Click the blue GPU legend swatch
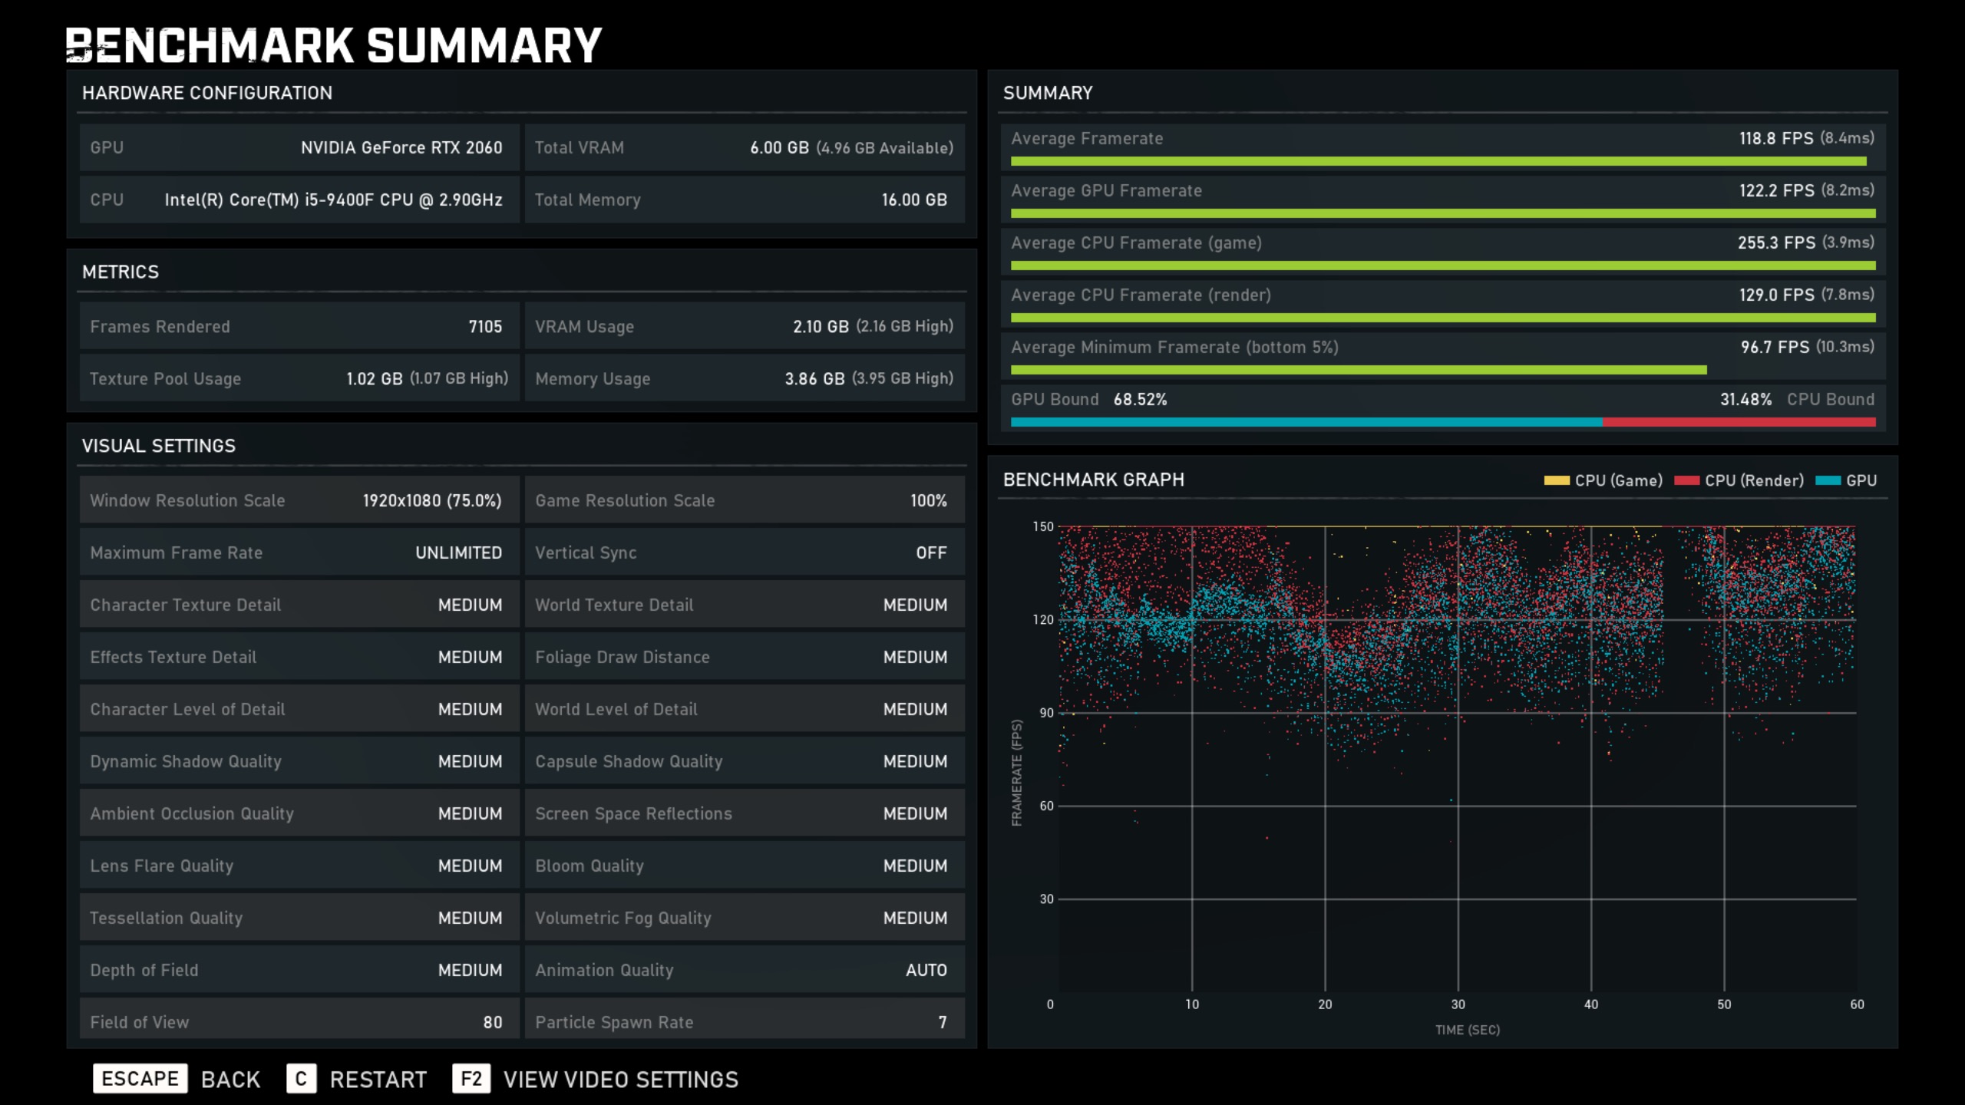 1828,480
